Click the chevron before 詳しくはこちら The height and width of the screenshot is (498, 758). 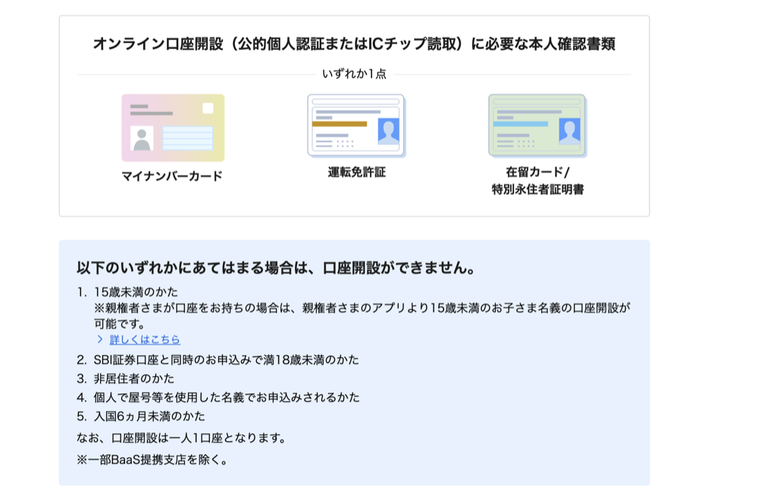tap(100, 340)
